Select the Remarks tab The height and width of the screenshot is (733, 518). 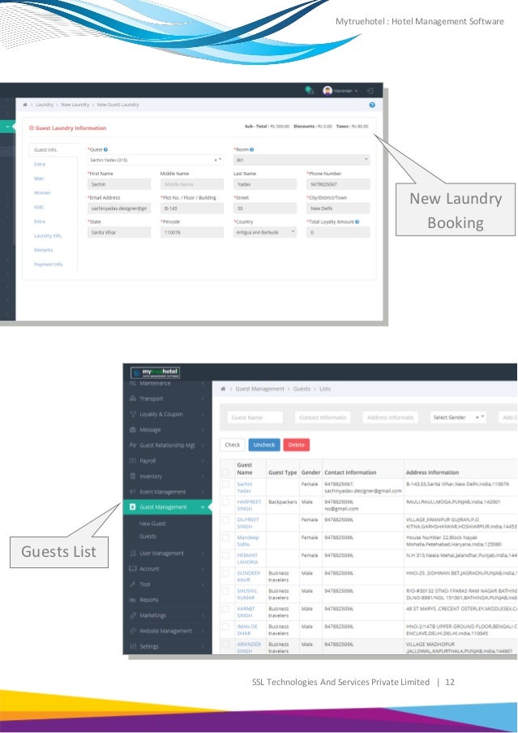[44, 250]
